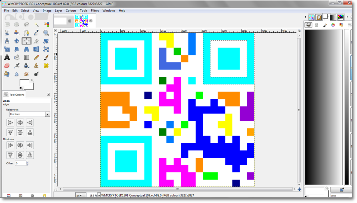
Task: Toggle zoom-on-window-resize icon above vertical scrollbar
Action: (299, 31)
